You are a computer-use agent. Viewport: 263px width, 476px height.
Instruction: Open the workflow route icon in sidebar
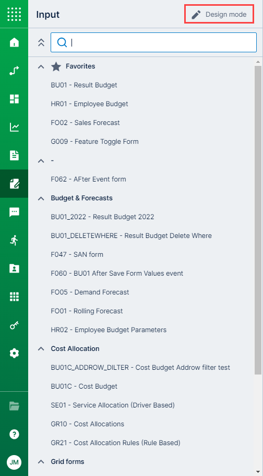pyautogui.click(x=14, y=71)
